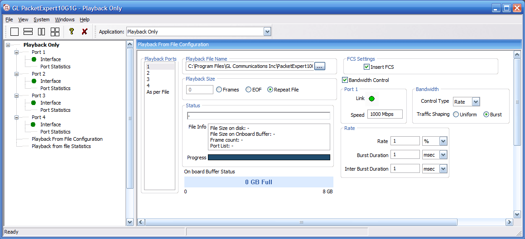
Task: Select the two horizontal panes layout icon
Action: pos(28,32)
